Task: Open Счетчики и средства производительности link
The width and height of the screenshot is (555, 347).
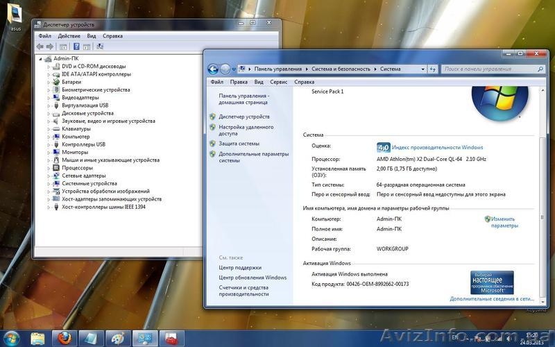Action: 244,291
